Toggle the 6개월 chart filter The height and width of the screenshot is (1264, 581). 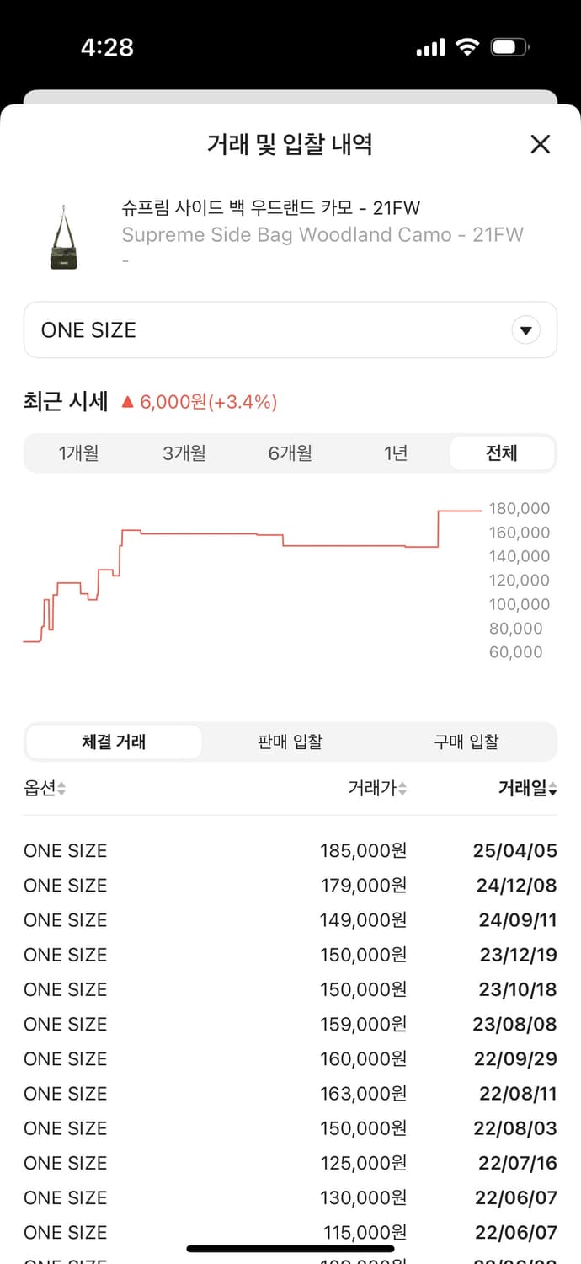click(x=290, y=453)
